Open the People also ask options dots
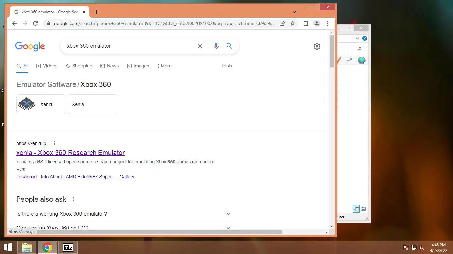Viewport: 453px width, 254px height. pyautogui.click(x=74, y=199)
